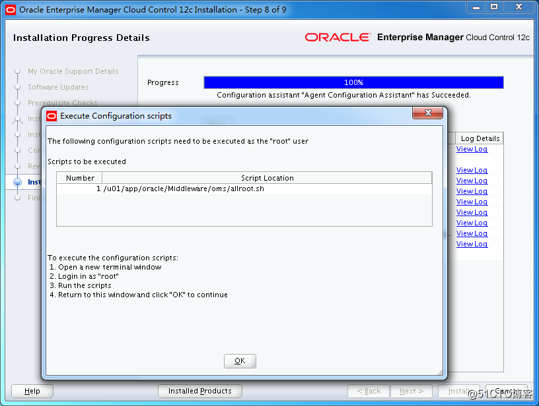539x406 pixels.
Task: Select My Oracle Support Details step
Action: 73,71
